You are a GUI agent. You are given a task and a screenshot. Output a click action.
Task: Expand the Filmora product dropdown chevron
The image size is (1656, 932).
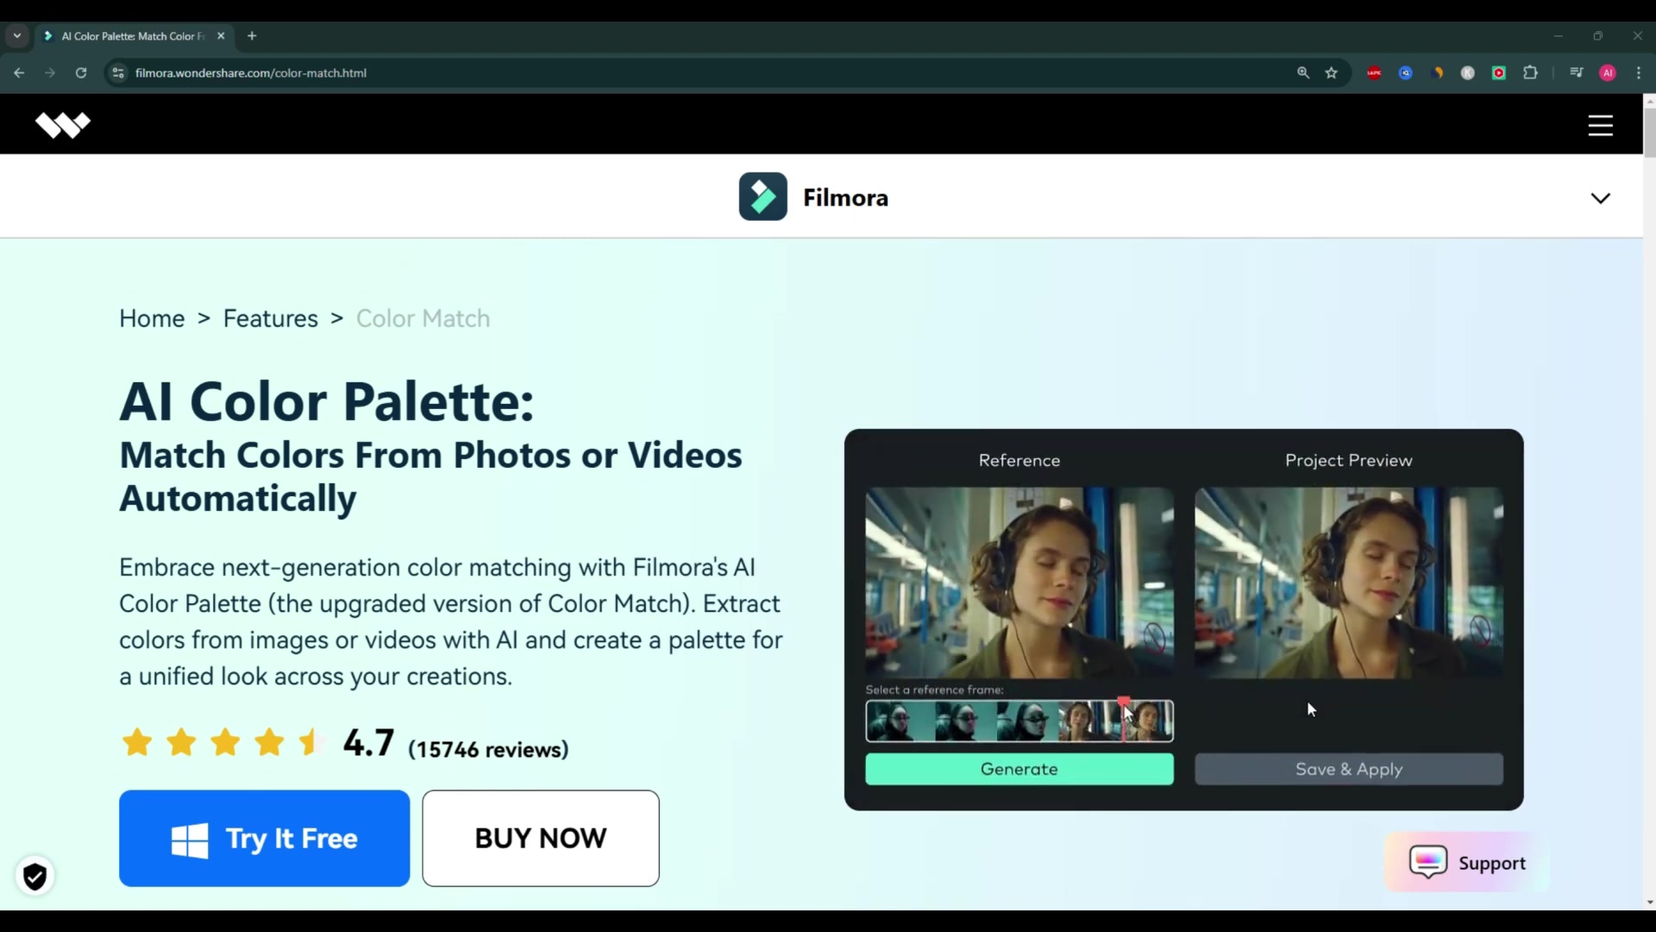coord(1601,198)
